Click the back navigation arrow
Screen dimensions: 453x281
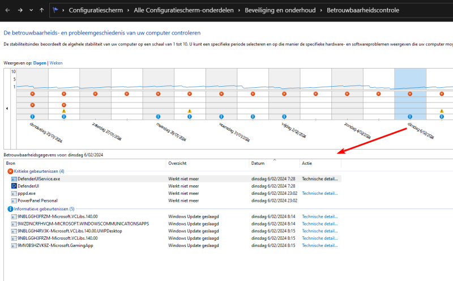pos(7,10)
